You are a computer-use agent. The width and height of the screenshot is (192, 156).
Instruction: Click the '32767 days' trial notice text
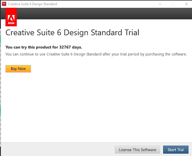[44, 47]
